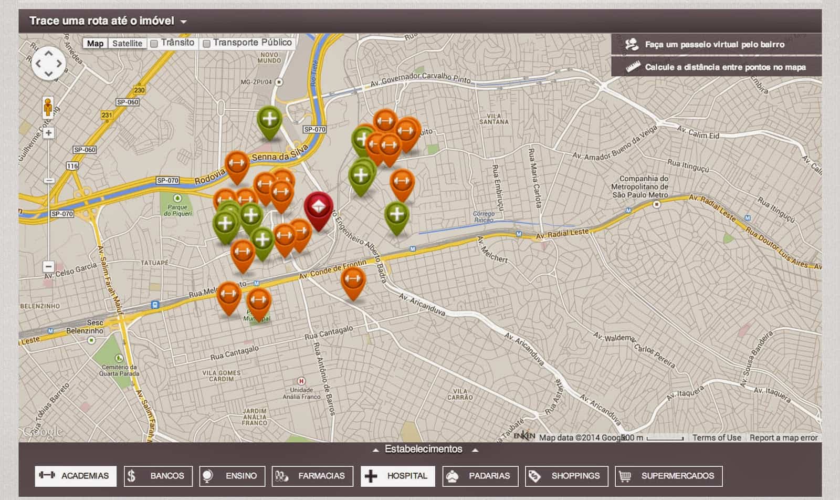
Task: Click the tag Shoppings icon
Action: point(534,476)
